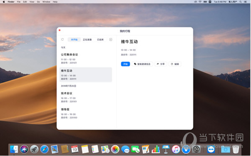This screenshot has height=156, width=251.
Task: Click the 2019年7月20日 date header
Action: pos(69,86)
